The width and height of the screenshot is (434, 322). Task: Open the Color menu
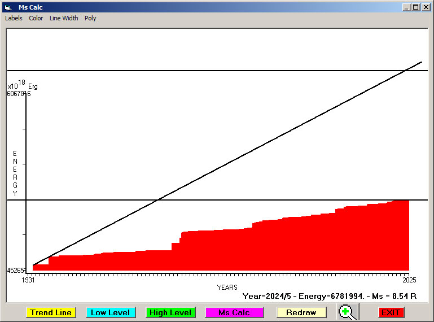point(36,18)
